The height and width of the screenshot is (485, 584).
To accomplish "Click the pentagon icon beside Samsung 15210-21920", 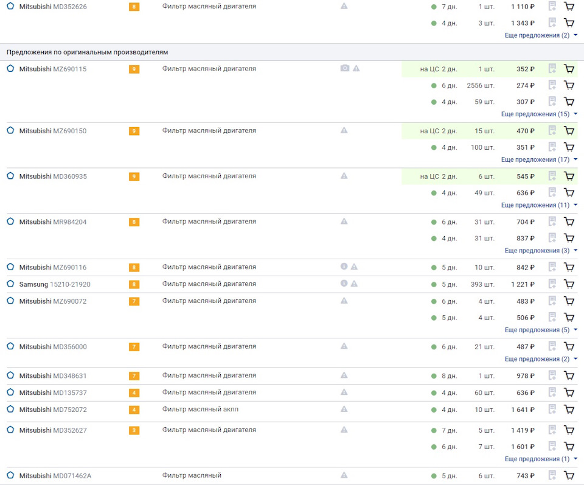I will [x=10, y=284].
